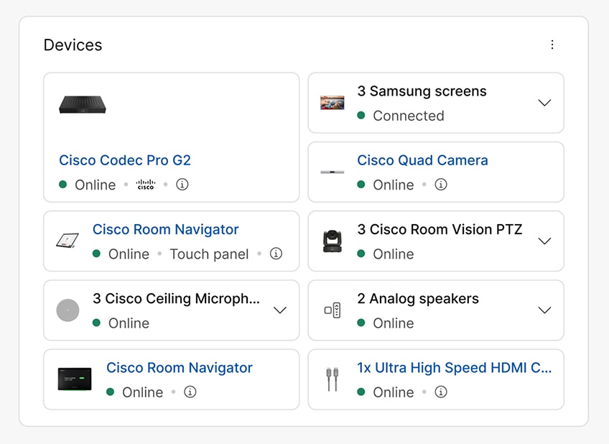Open the 1x Ultra High Speed HDMI link

click(454, 368)
